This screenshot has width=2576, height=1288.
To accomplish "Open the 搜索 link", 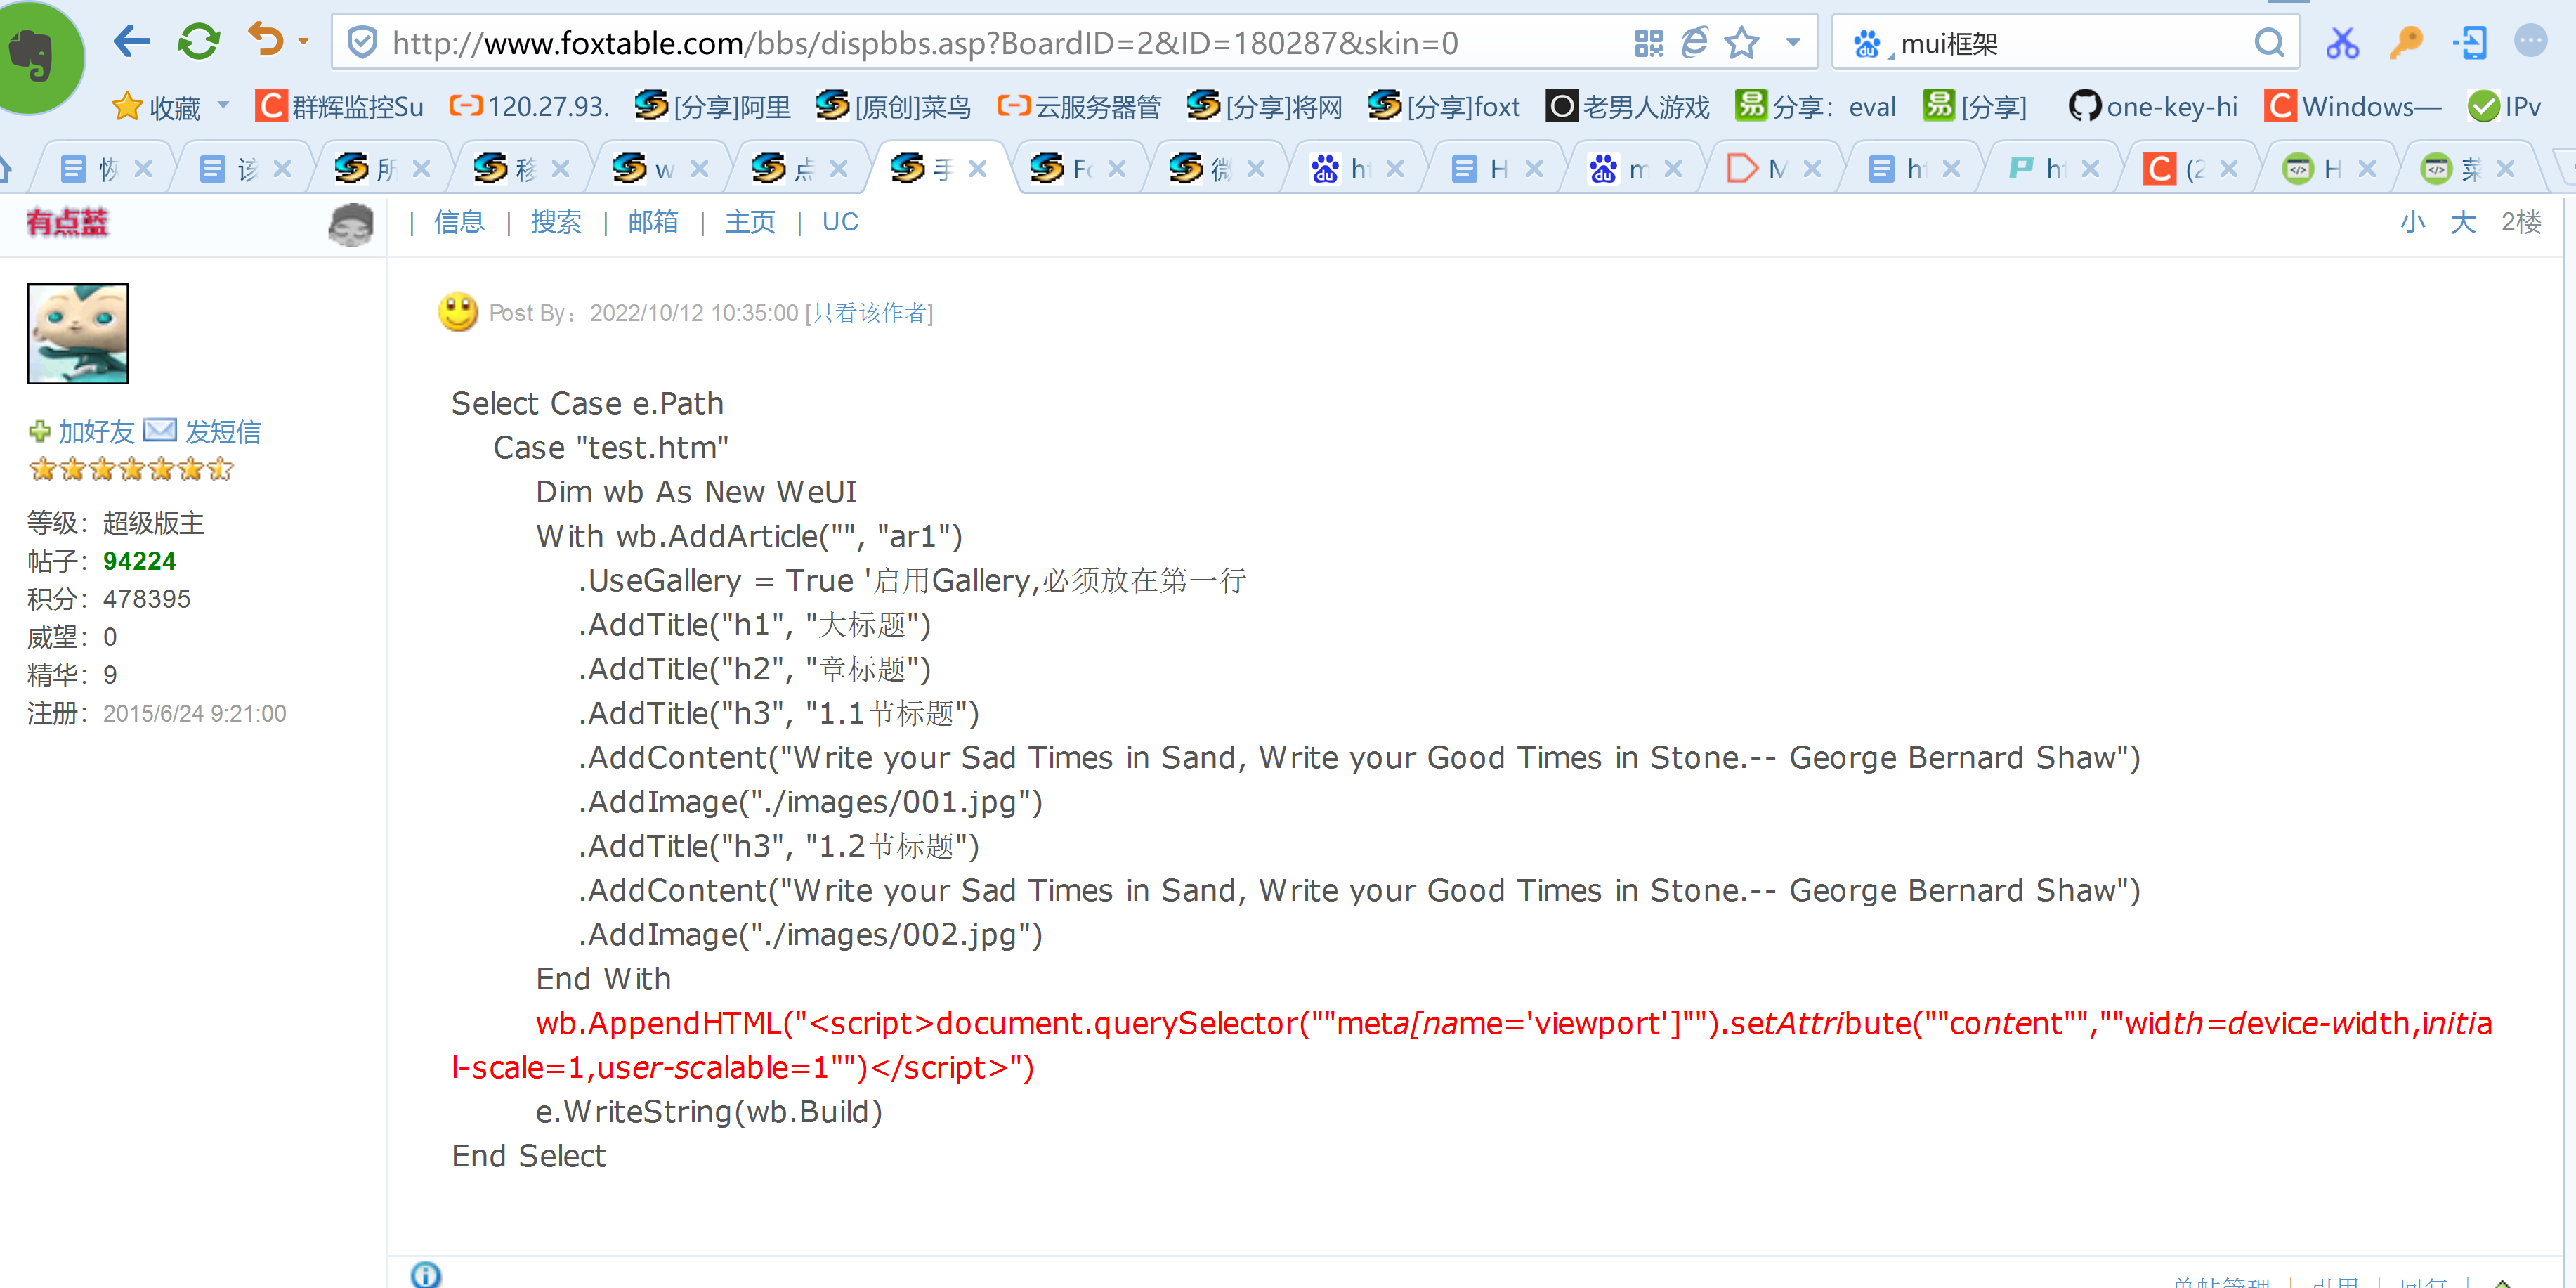I will 556,222.
